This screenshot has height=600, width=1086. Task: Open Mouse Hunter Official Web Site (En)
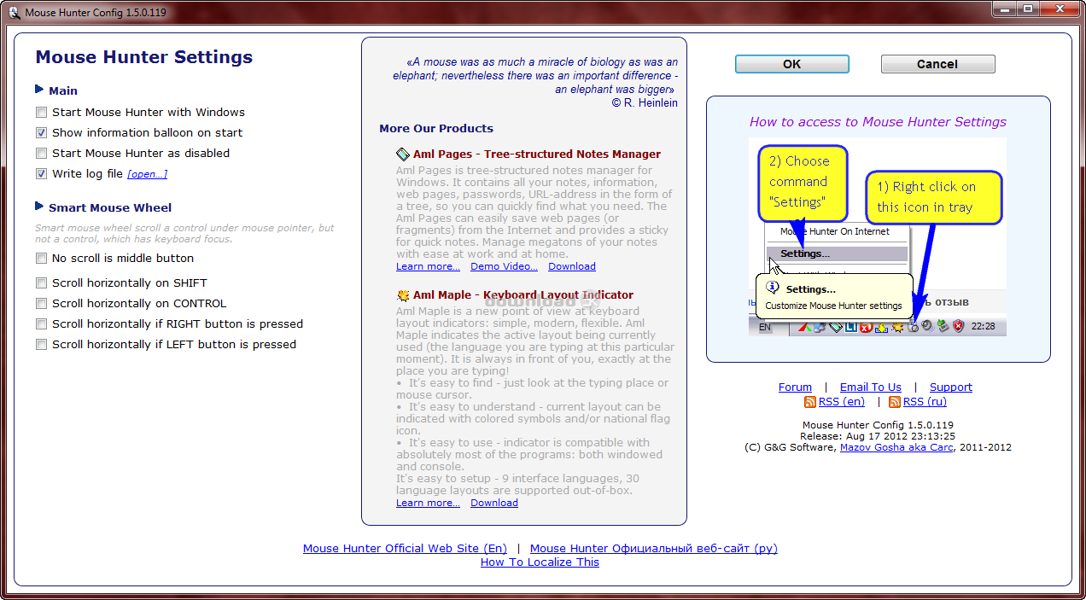click(405, 549)
